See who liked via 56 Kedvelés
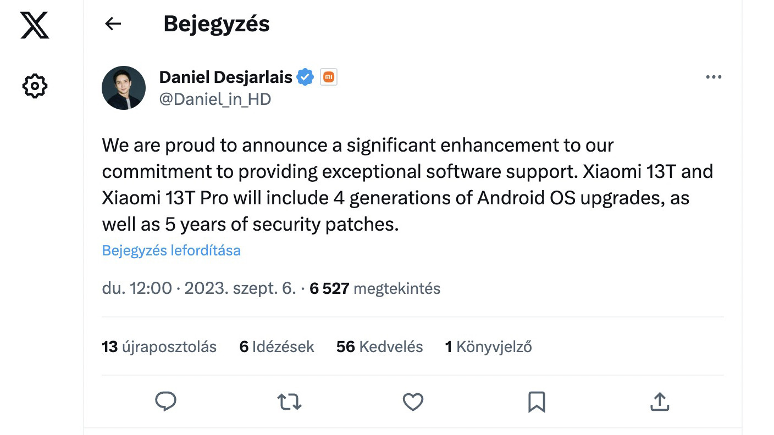Viewport: 774px width, 435px height. tap(379, 346)
